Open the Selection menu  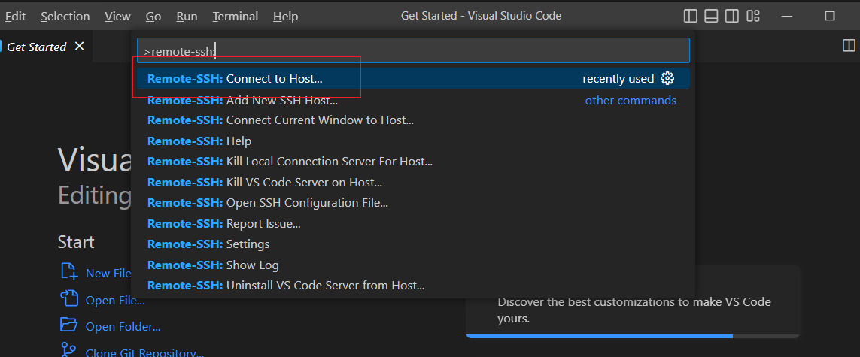[65, 17]
